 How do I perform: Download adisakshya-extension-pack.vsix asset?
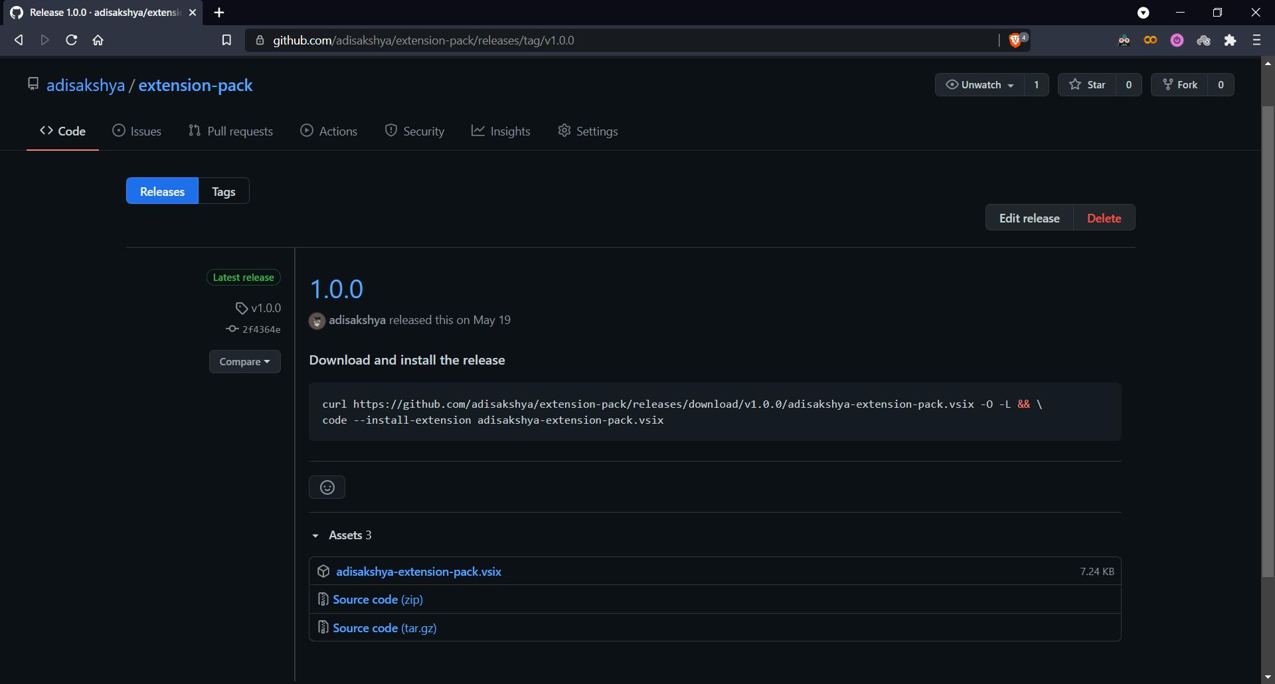click(418, 572)
